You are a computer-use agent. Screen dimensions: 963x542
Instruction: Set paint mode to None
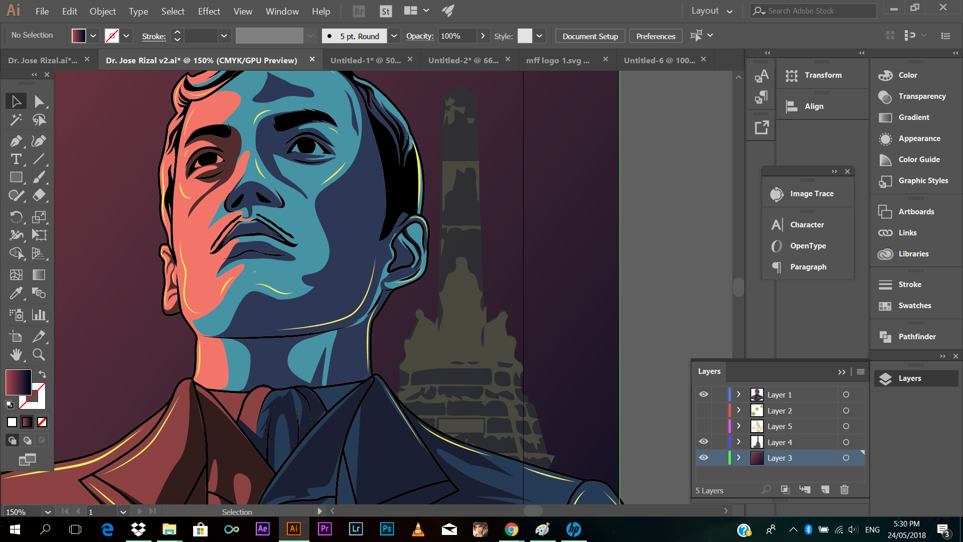coord(43,422)
